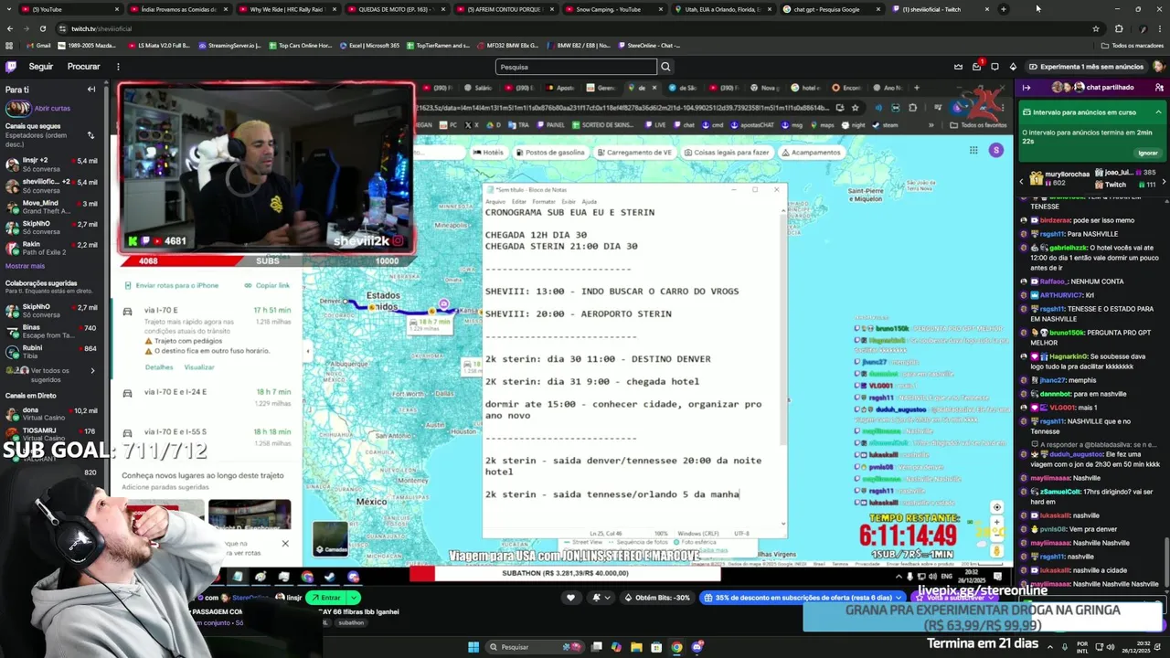Toggle stream notifications bell button
The image size is (1170, 658).
click(601, 598)
